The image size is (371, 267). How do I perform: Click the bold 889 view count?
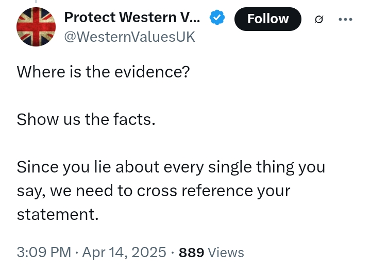(x=191, y=253)
